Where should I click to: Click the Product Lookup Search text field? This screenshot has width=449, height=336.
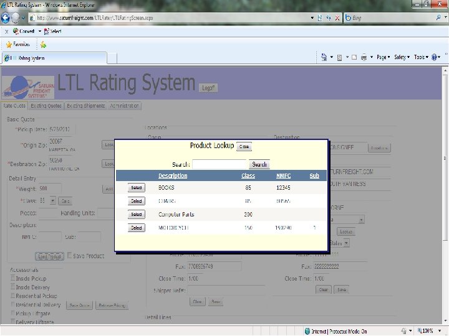point(219,164)
